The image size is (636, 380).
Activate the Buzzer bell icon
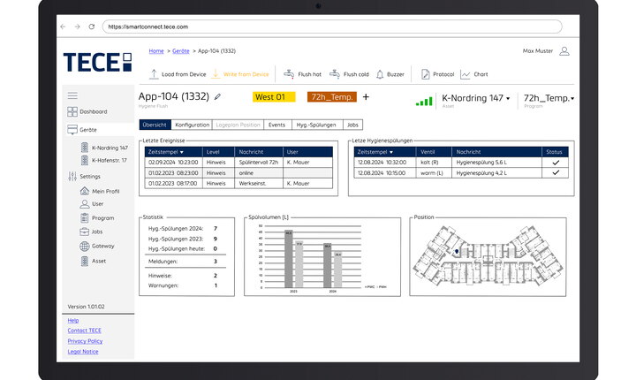pos(380,75)
